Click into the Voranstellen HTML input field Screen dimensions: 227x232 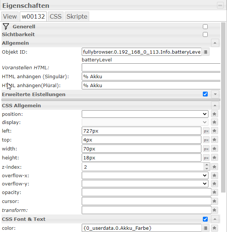[151, 68]
